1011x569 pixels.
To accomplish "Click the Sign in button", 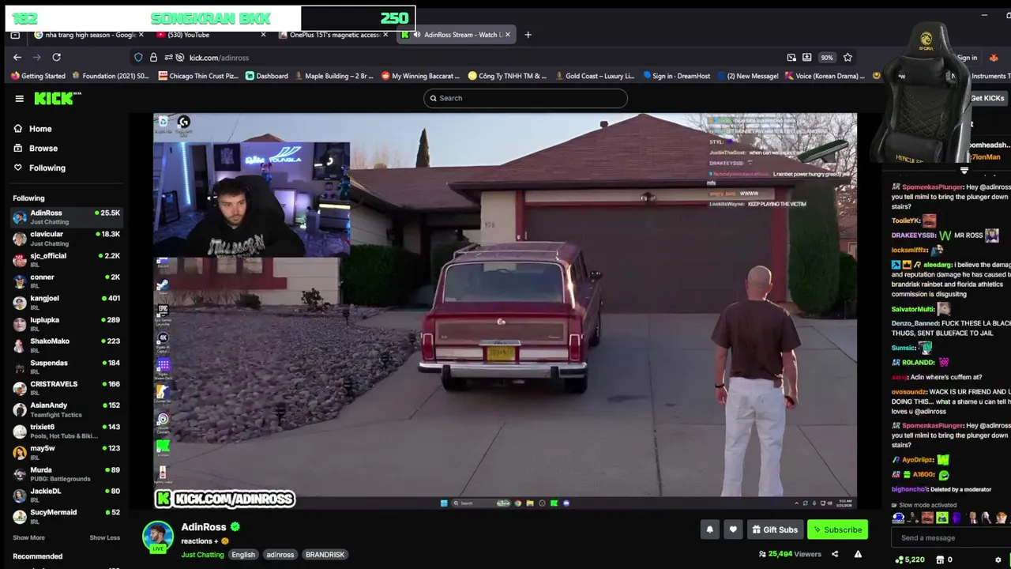I will [967, 58].
